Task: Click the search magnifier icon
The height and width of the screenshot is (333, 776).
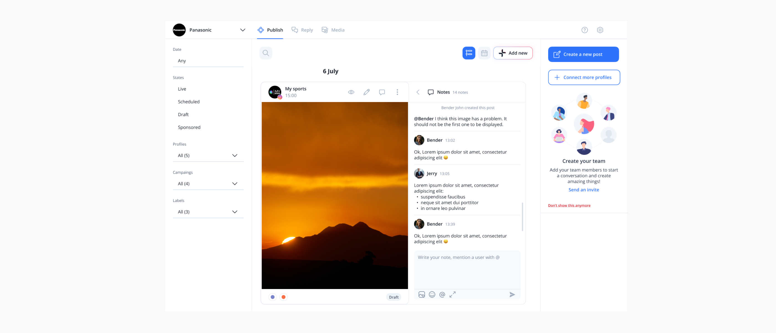Action: 266,53
